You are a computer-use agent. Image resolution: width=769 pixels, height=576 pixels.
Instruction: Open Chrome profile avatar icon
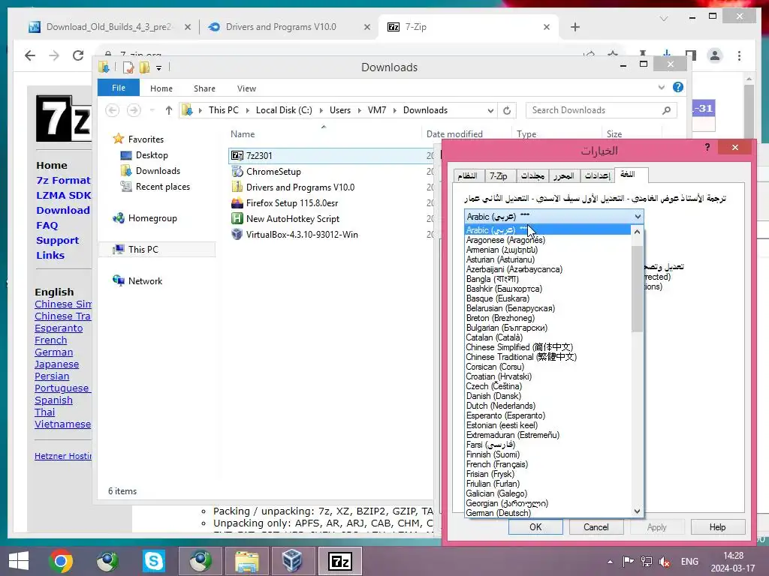[x=715, y=55]
